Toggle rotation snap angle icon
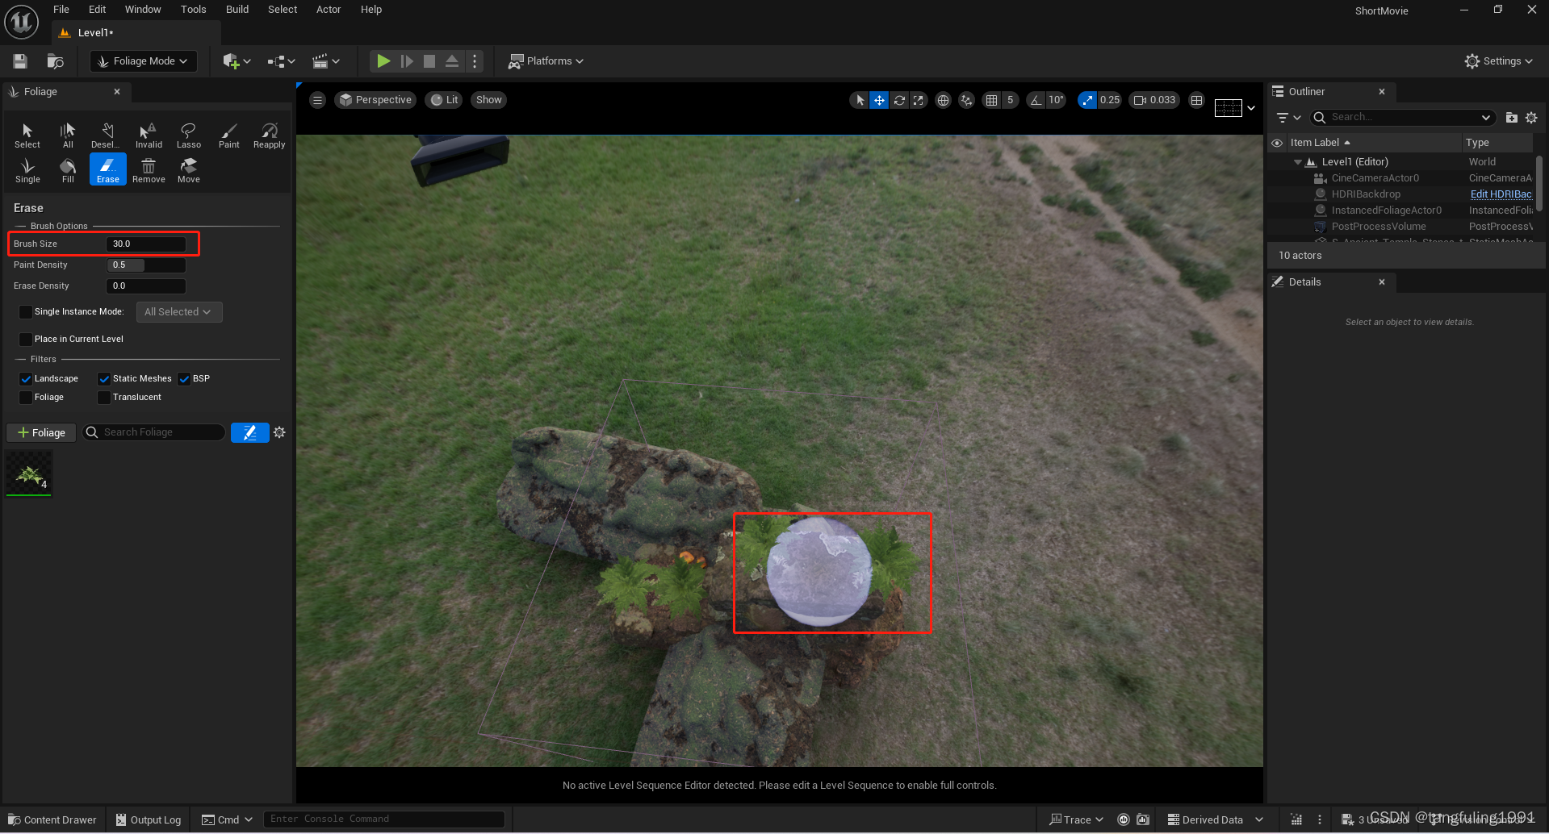 (x=1036, y=100)
